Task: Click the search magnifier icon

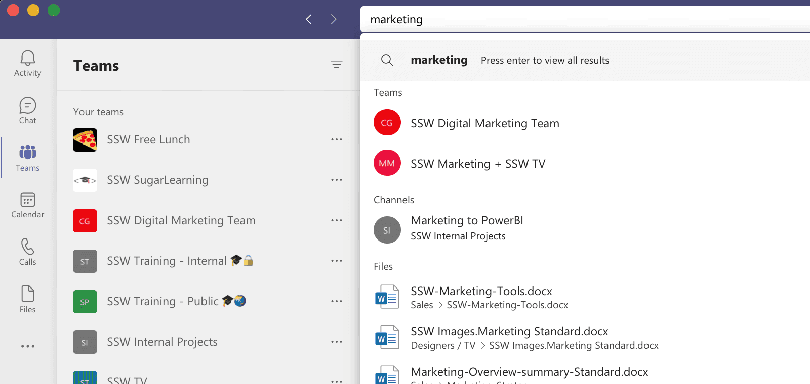Action: point(387,60)
